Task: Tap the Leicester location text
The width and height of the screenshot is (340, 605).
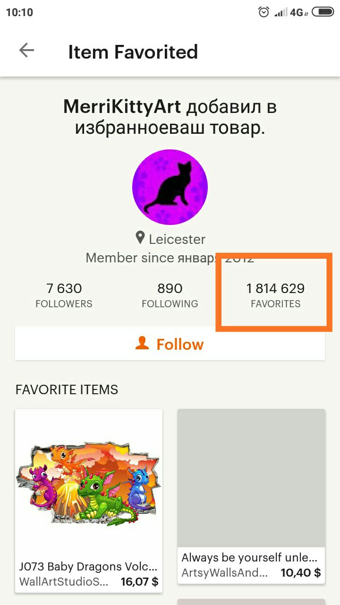Action: coord(177,239)
